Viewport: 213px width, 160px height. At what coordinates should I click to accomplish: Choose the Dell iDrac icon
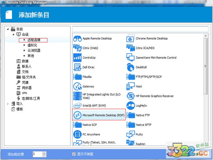click(77, 67)
